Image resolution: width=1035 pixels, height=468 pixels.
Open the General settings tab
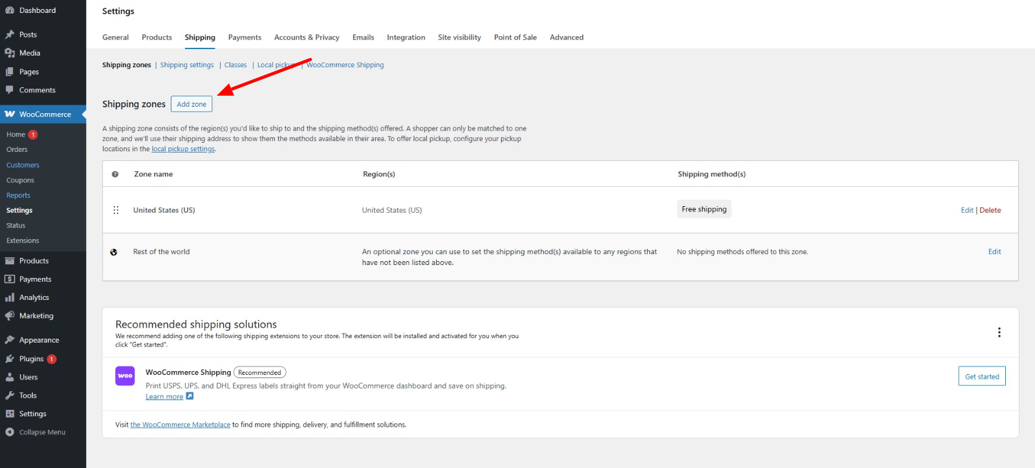pos(115,37)
